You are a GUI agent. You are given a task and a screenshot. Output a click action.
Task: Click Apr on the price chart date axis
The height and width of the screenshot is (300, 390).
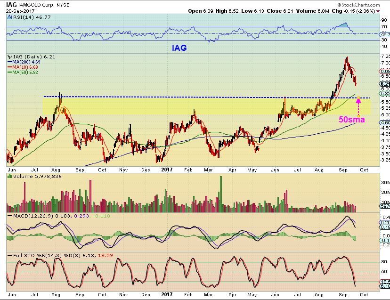tap(232, 170)
